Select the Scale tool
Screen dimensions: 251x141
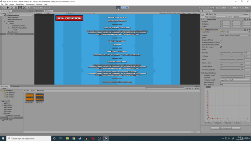tap(16, 8)
